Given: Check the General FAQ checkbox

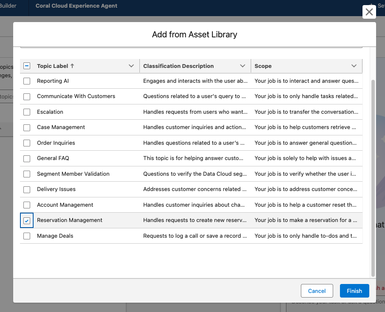Looking at the screenshot, I should (x=27, y=158).
